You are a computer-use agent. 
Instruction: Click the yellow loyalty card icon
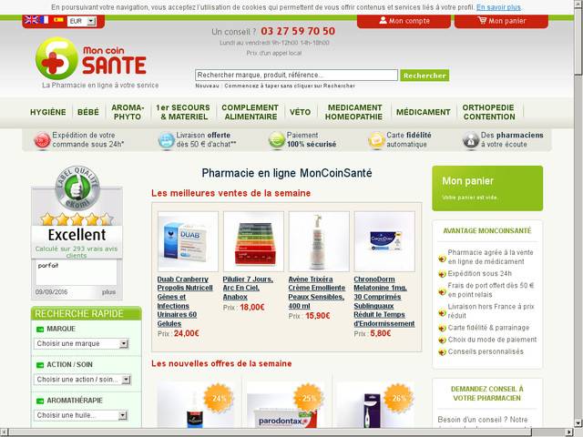[x=376, y=140]
